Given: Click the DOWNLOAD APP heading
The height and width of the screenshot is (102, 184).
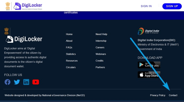Looking at the screenshot, I should (150, 58).
